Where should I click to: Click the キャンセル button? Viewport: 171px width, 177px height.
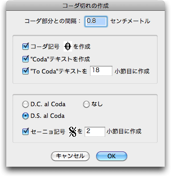click(x=70, y=156)
